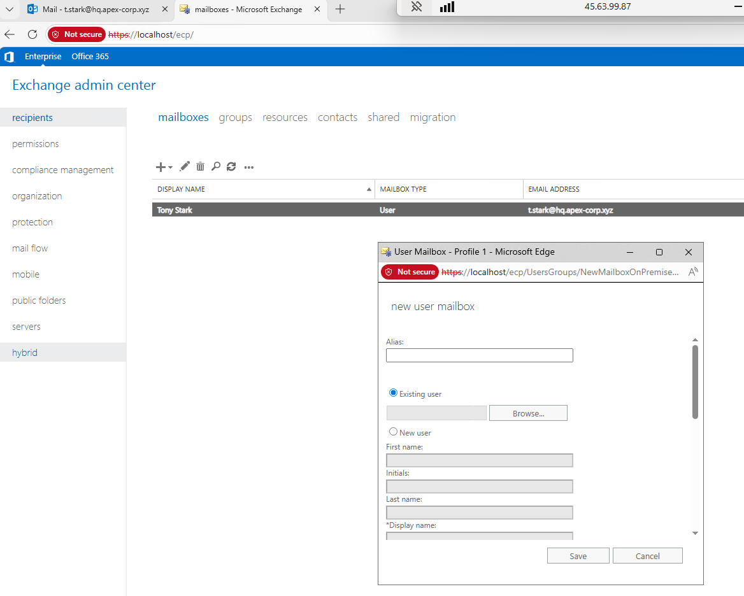This screenshot has width=744, height=596.
Task: Click the popup scrollbar down arrow
Action: pos(695,534)
